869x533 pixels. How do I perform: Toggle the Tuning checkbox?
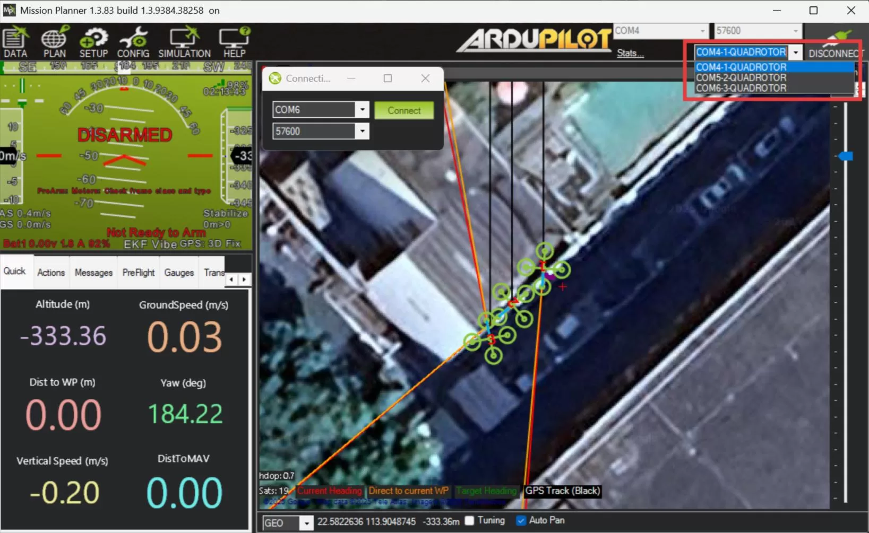click(469, 520)
